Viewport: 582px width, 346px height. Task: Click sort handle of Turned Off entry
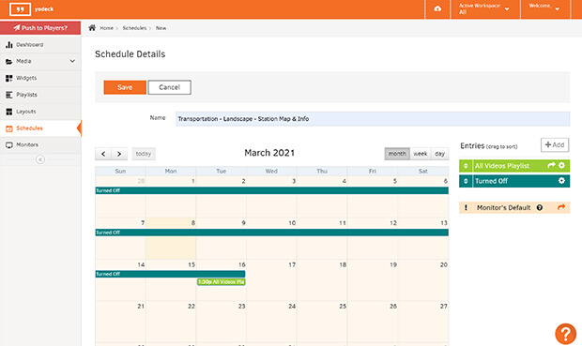tap(466, 181)
